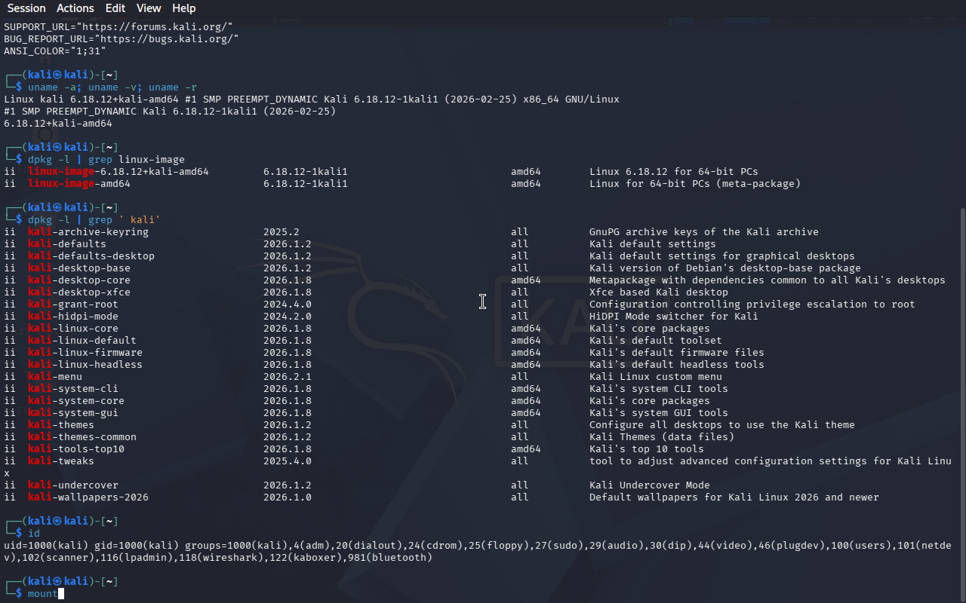The height and width of the screenshot is (603, 966).
Task: Click the uid=1000(kali) output text
Action: pos(45,545)
